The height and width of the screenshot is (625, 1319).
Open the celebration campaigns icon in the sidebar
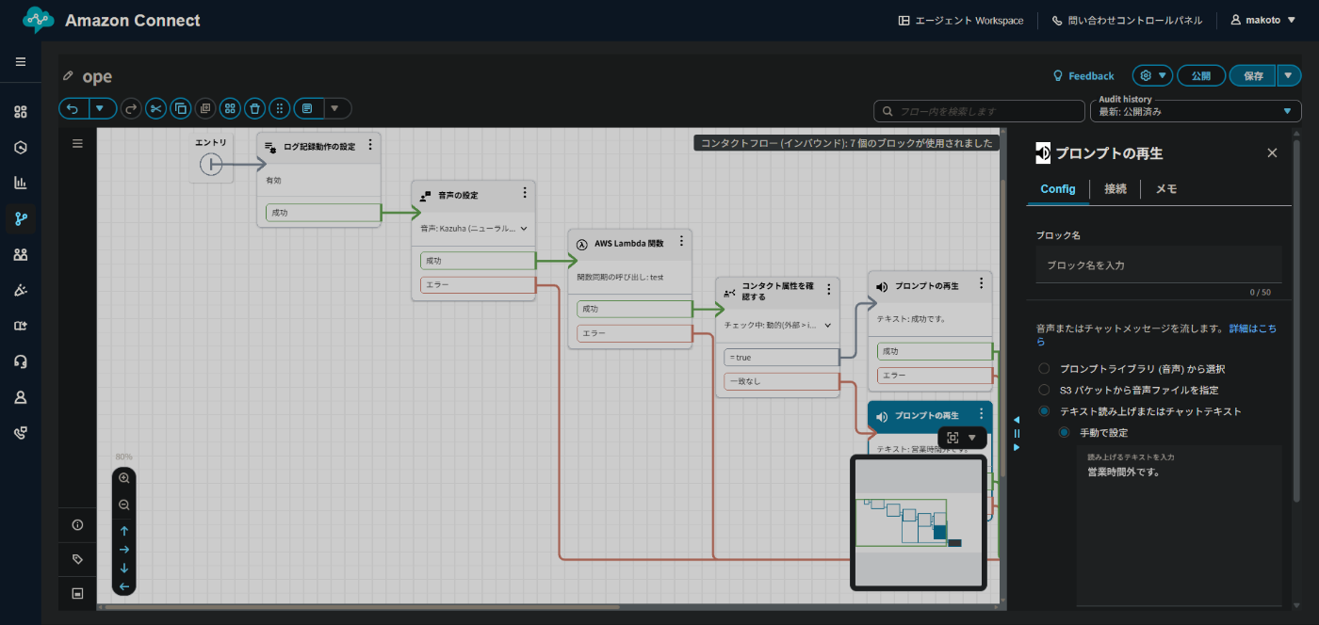[x=21, y=290]
